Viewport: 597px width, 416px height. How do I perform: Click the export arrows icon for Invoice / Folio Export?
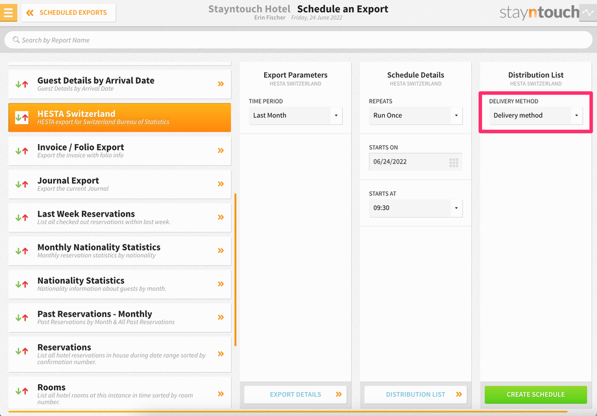pyautogui.click(x=21, y=151)
